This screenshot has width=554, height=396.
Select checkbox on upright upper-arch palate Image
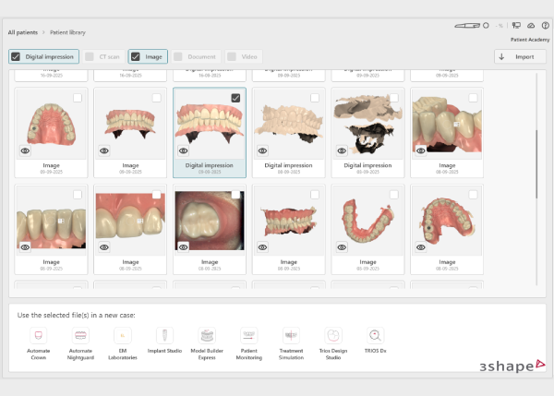pyautogui.click(x=78, y=98)
